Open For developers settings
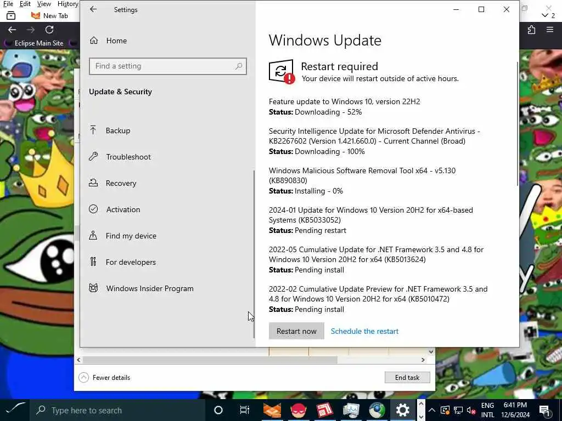562x421 pixels. (122, 262)
